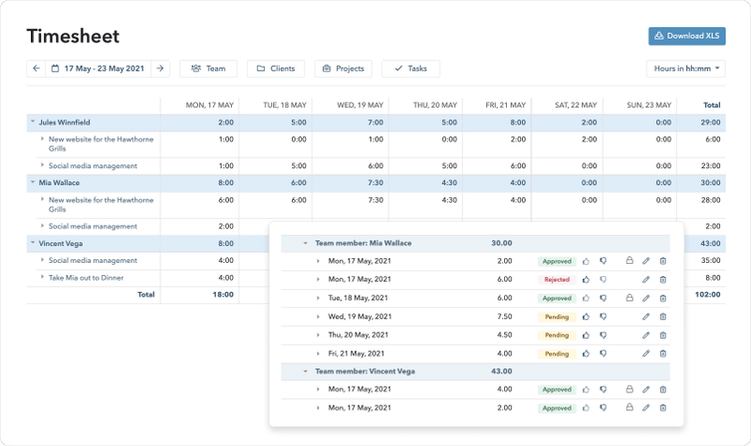Open the 17 May - 23 May 2021 date picker
Viewport: 751px width, 446px height.
pos(98,69)
